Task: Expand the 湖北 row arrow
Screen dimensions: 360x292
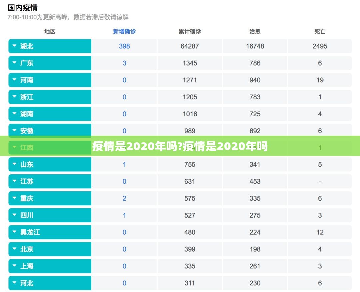Action: click(14, 46)
